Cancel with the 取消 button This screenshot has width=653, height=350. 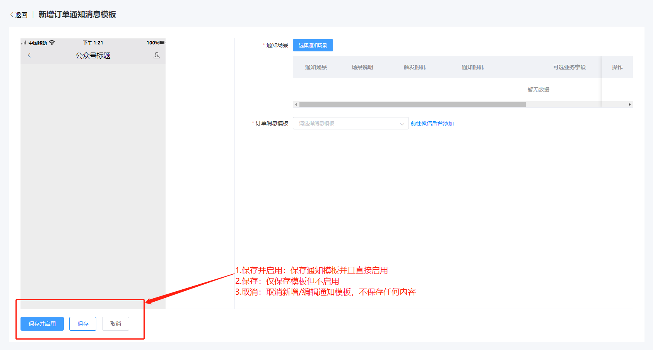tap(116, 324)
